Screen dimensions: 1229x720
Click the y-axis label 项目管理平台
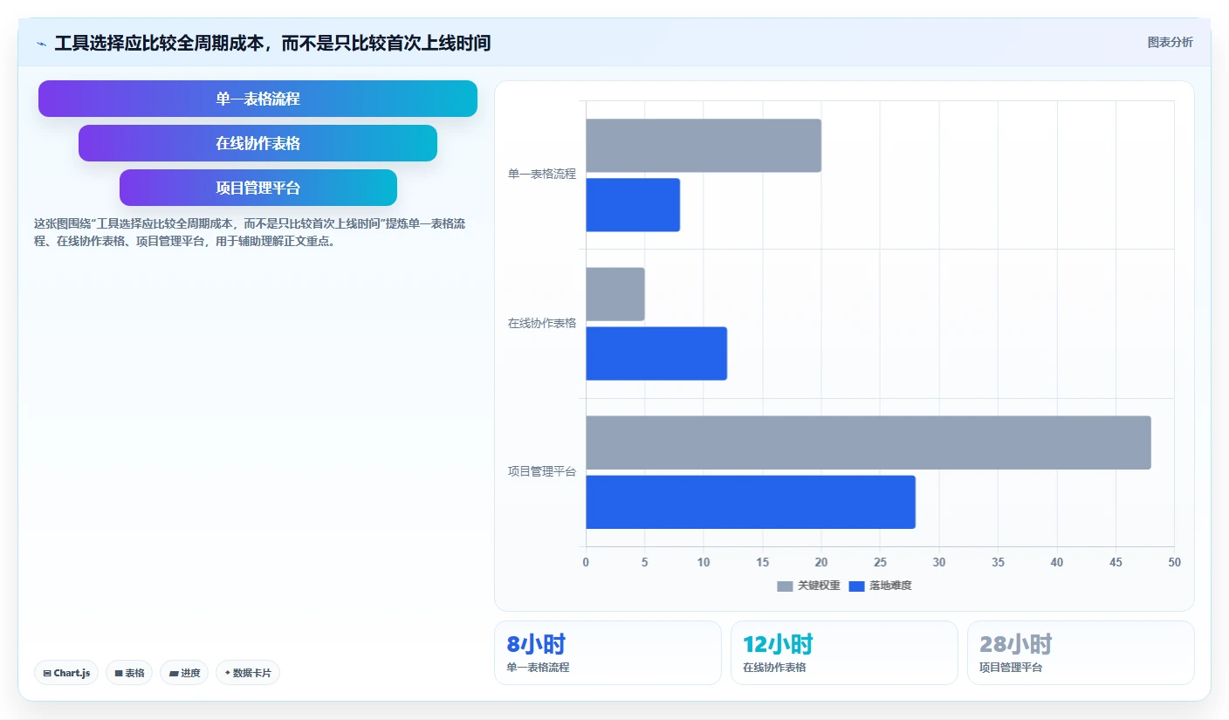tap(542, 471)
